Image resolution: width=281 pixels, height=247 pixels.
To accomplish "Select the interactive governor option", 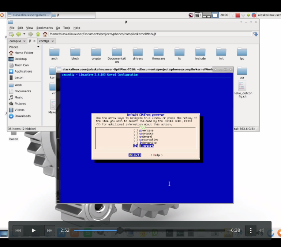I will (x=147, y=143).
